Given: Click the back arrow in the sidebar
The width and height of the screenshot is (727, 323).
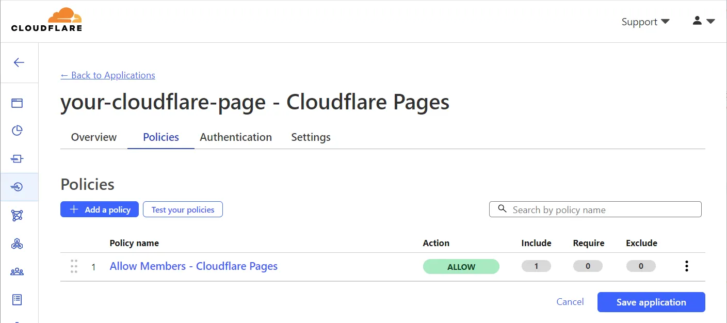Looking at the screenshot, I should tap(19, 62).
